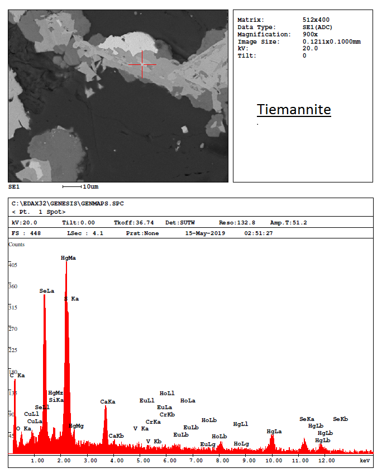Select the Data Type value SE1(ADC)

click(x=317, y=27)
